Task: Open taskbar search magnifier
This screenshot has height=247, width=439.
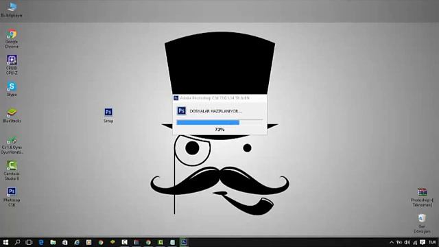Action: [17, 242]
